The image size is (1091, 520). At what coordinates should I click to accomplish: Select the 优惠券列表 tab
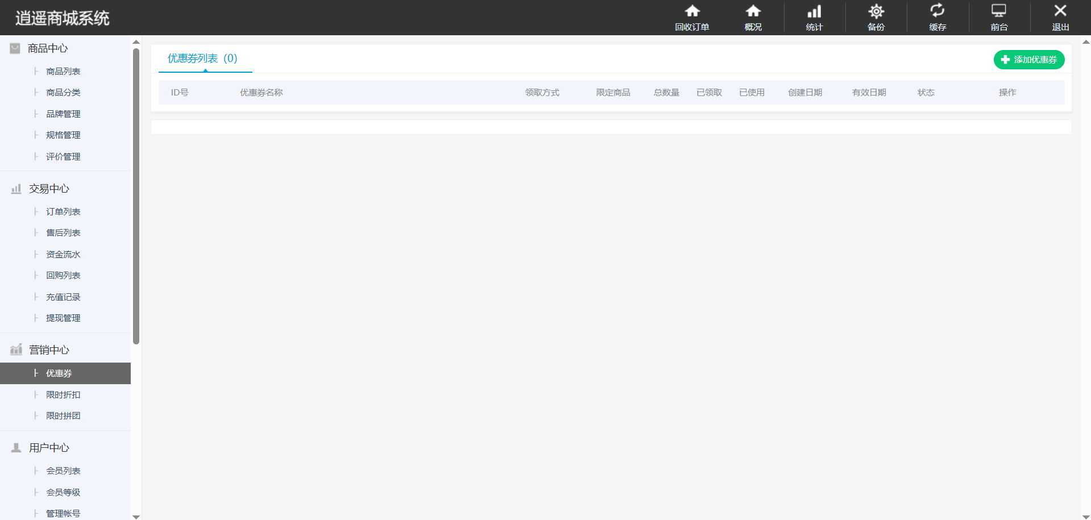(202, 59)
